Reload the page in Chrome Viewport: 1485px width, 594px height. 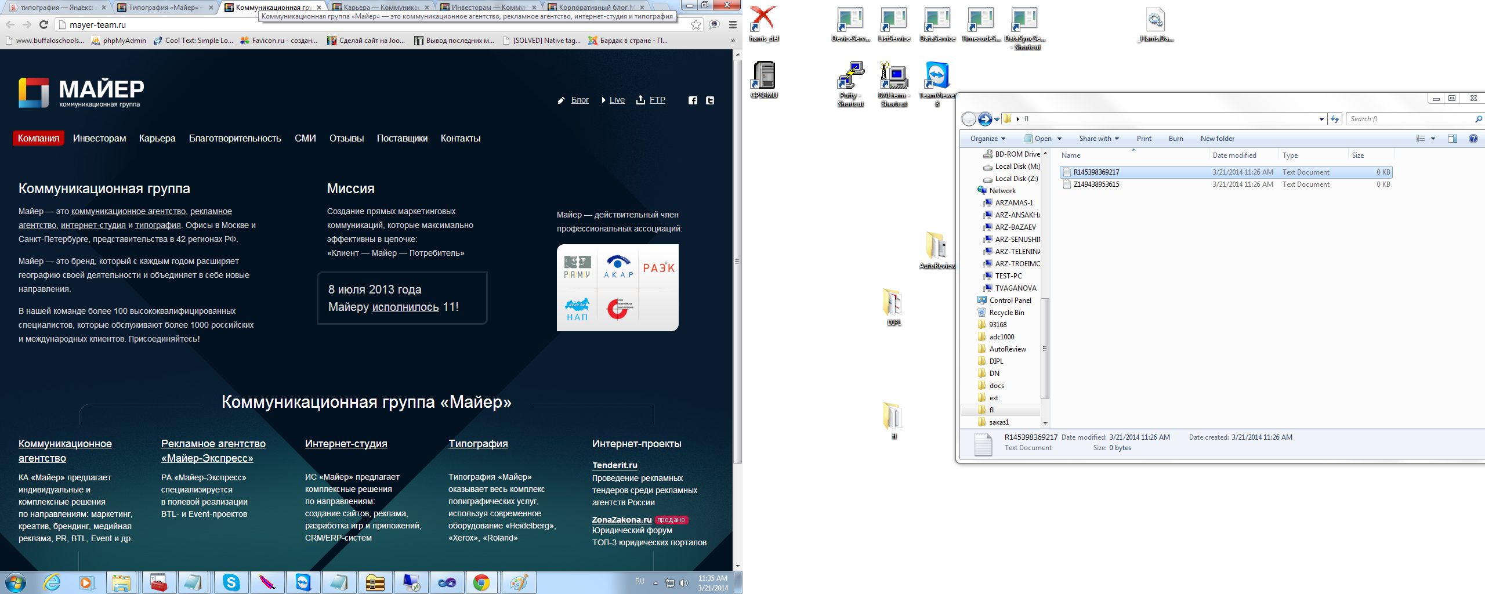[44, 24]
